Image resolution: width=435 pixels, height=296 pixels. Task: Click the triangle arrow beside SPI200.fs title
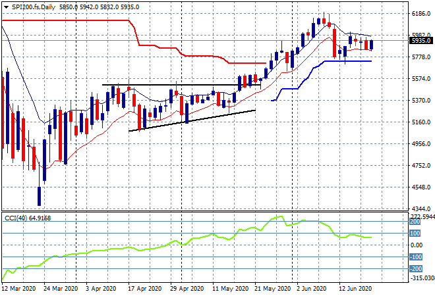point(6,7)
